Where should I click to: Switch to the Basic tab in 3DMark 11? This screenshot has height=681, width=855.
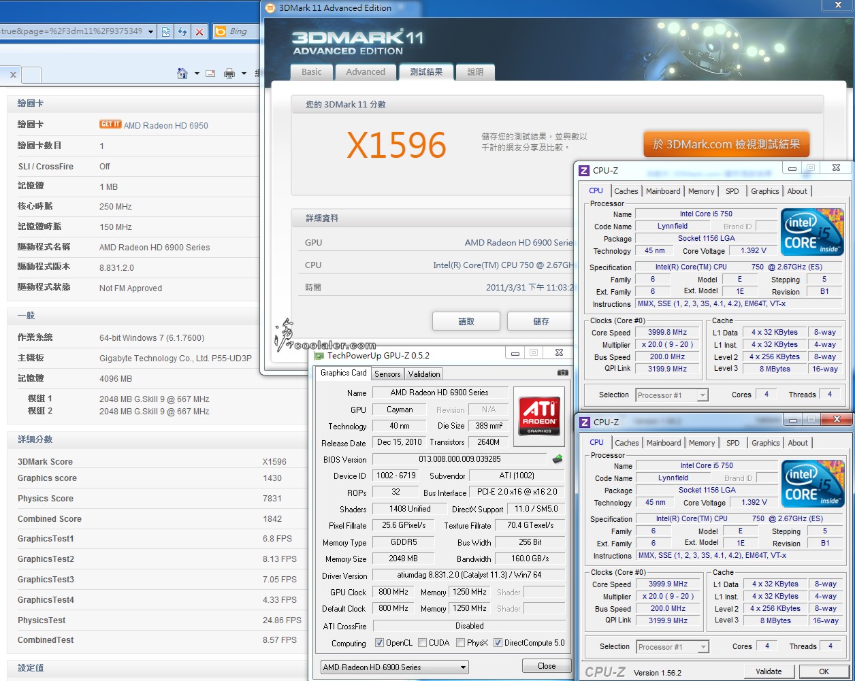tap(312, 72)
